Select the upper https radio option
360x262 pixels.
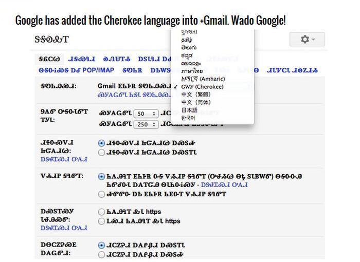click(x=101, y=212)
